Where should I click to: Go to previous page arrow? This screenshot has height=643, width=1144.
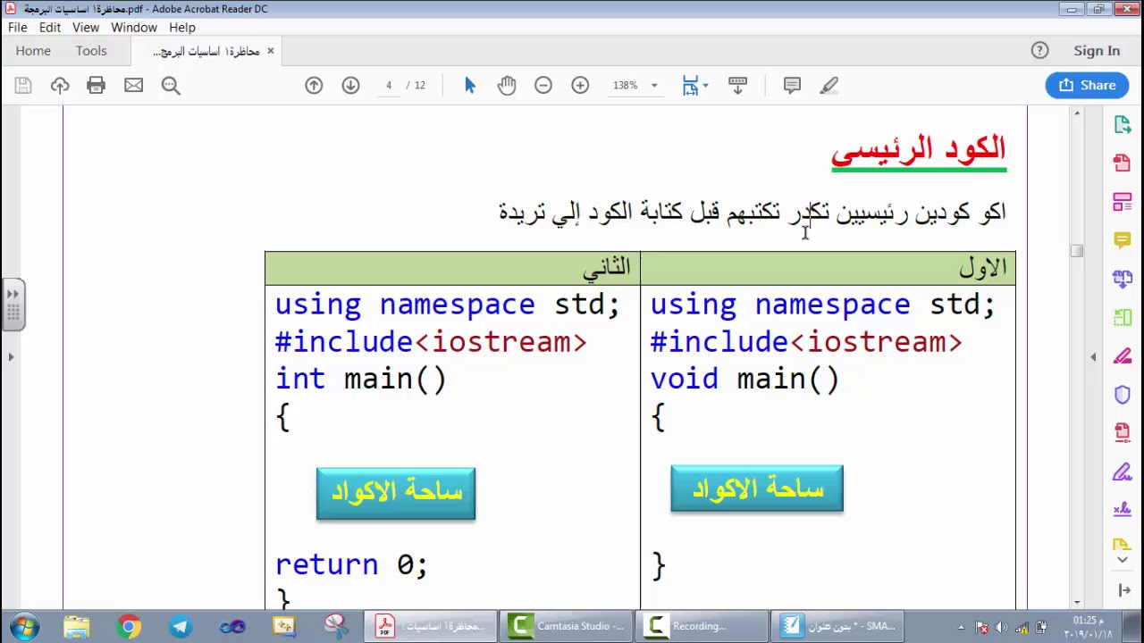(314, 85)
